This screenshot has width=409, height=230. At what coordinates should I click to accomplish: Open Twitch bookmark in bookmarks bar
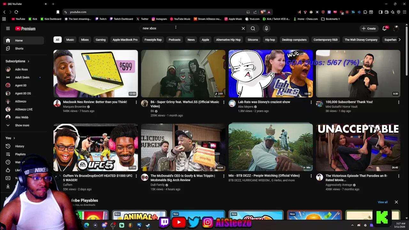[101, 19]
